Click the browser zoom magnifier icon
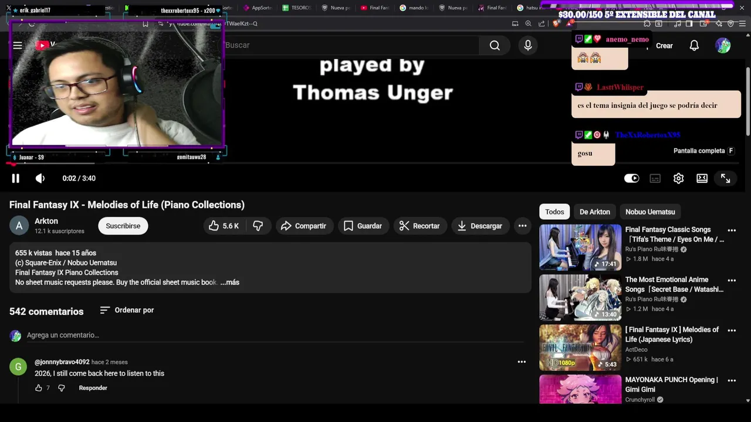The width and height of the screenshot is (751, 422). coord(528,23)
